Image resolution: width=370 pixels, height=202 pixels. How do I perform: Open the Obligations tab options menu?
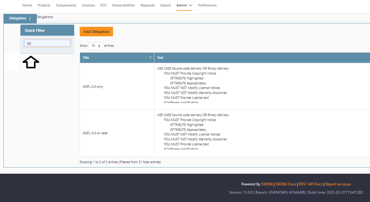click(30, 18)
